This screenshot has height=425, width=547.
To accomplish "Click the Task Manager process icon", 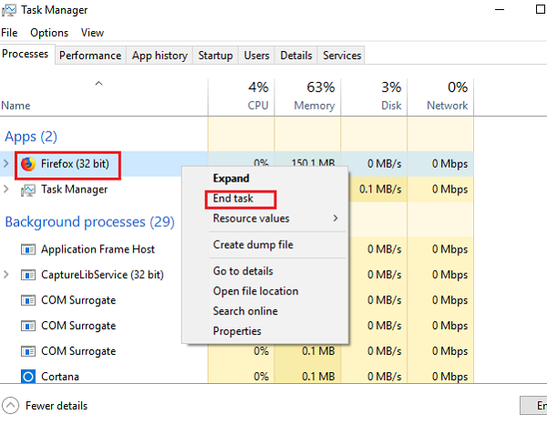I will (28, 190).
